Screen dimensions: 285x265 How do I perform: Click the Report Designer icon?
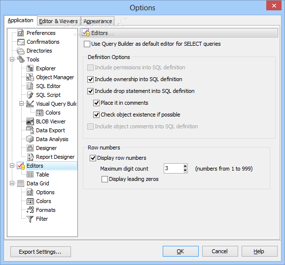click(30, 157)
